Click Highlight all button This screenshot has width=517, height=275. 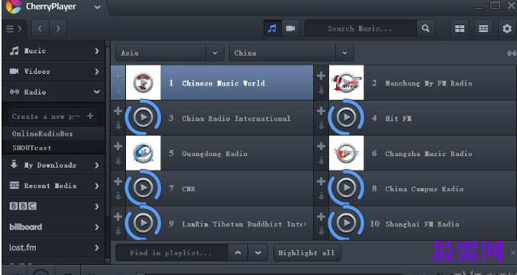coord(307,253)
